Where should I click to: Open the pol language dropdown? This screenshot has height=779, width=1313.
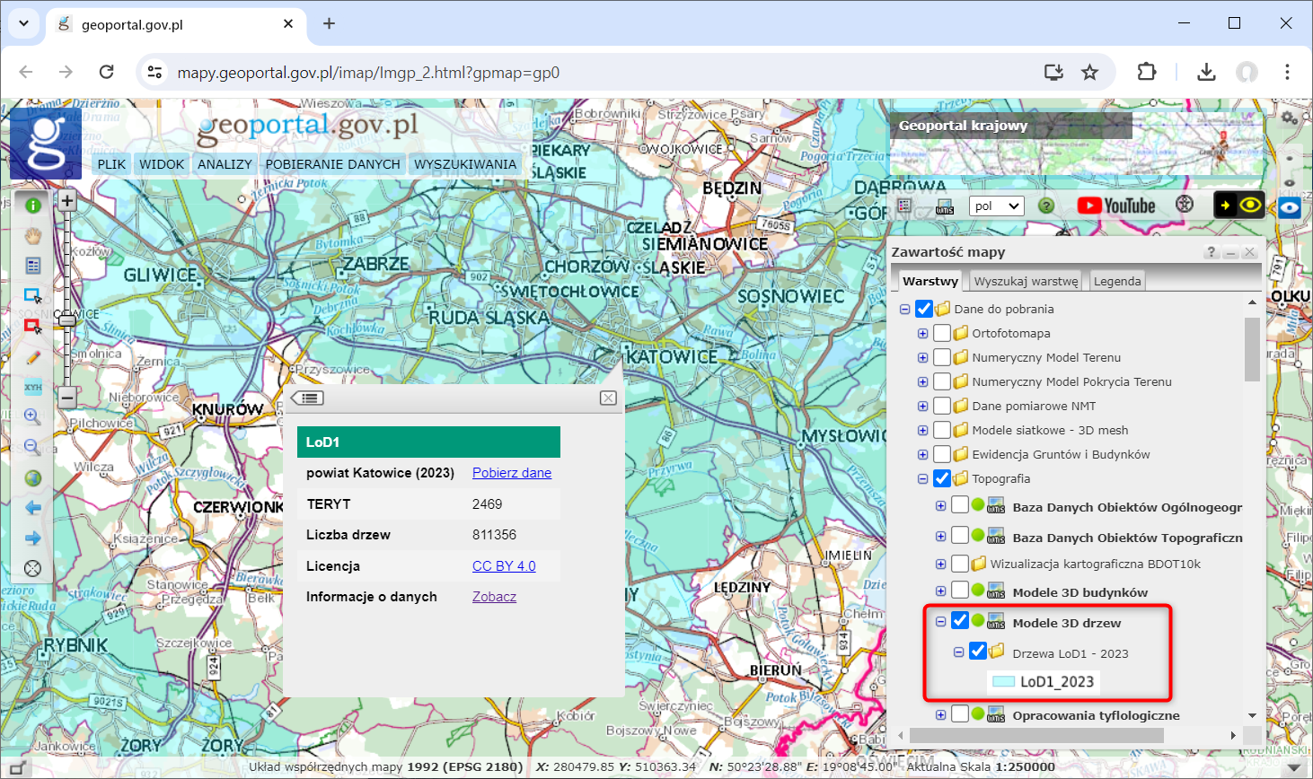[x=996, y=205]
